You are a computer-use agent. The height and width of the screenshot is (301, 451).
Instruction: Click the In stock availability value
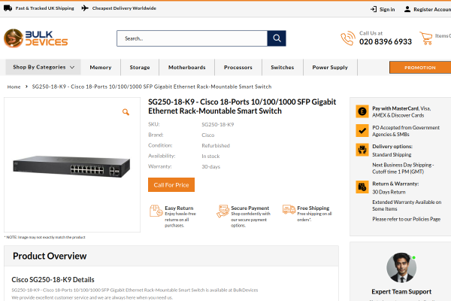point(210,156)
